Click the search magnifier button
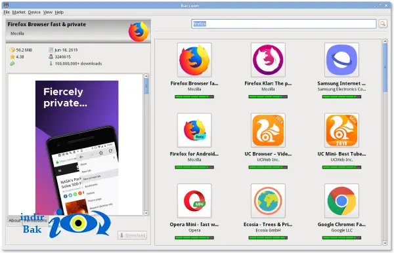This screenshot has height=253, width=394. coord(383,24)
